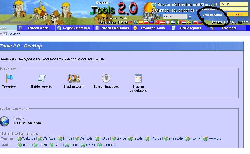Focus the password field with dots

coord(234,9)
